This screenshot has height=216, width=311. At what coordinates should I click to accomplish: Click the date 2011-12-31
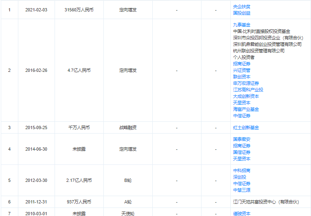[36, 202]
